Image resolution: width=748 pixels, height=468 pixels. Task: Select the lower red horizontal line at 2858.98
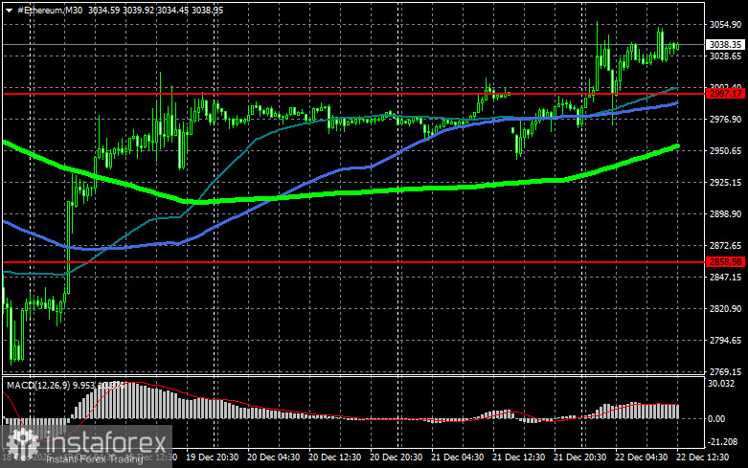tap(353, 262)
